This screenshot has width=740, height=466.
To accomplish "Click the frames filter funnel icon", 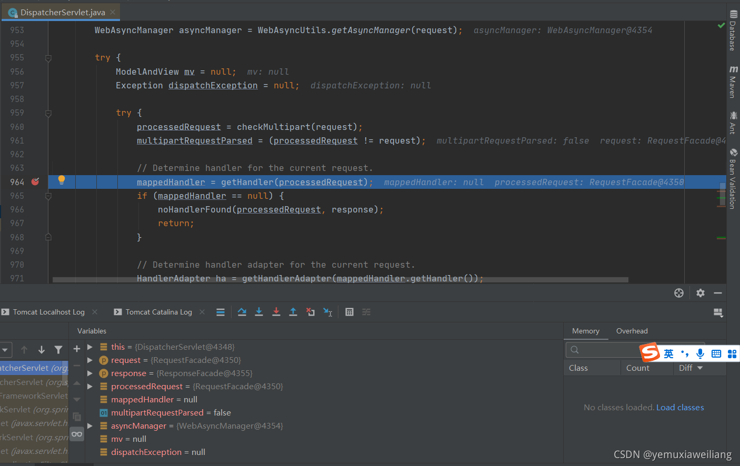I will [x=58, y=350].
